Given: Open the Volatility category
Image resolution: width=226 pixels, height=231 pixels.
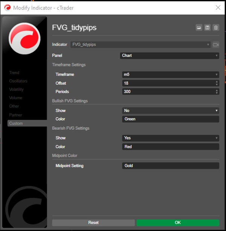Looking at the screenshot, I should [x=16, y=89].
